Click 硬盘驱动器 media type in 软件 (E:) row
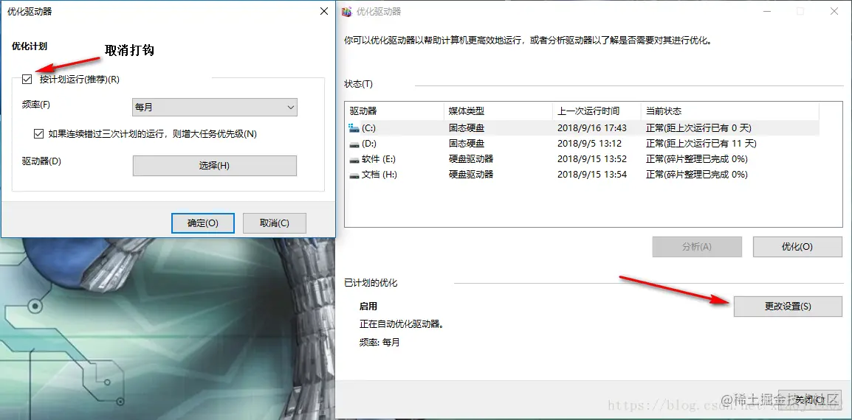Screen dimensions: 852x420 (x=471, y=159)
